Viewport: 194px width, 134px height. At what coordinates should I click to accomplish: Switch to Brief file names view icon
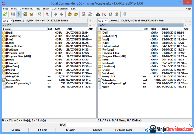pyautogui.click(x=13, y=14)
